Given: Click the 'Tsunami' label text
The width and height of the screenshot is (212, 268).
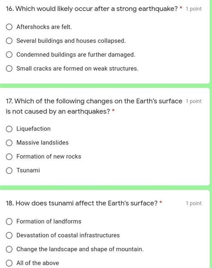Looking at the screenshot, I should [x=28, y=170].
